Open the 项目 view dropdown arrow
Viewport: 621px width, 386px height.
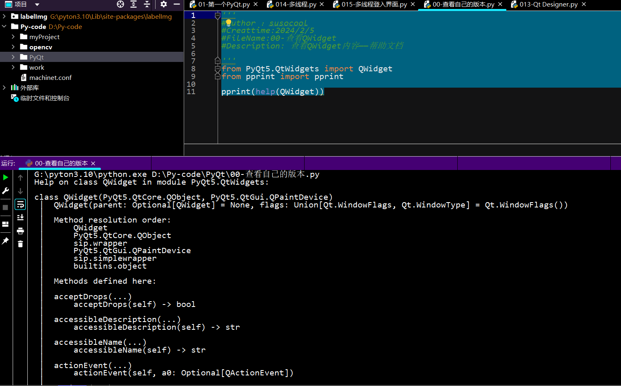click(x=37, y=4)
